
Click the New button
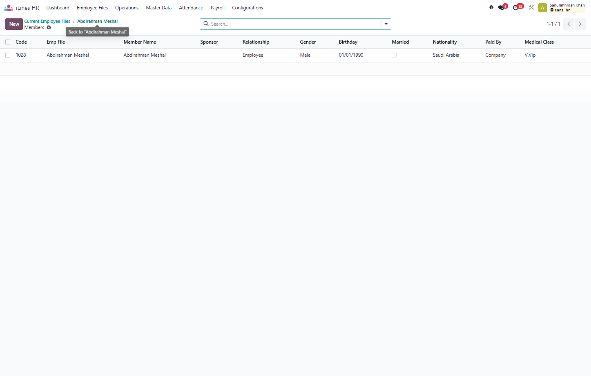pyautogui.click(x=14, y=24)
